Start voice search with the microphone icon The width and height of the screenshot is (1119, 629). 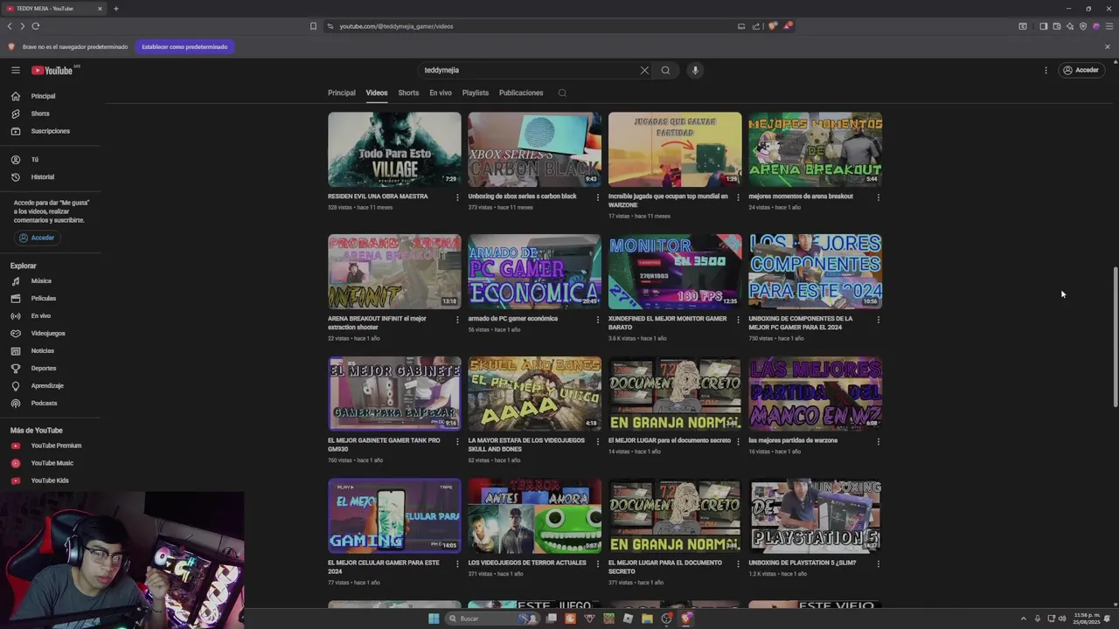click(x=695, y=70)
